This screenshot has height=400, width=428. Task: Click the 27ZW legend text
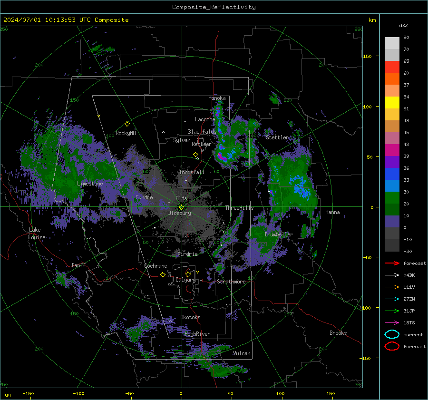tap(409, 299)
